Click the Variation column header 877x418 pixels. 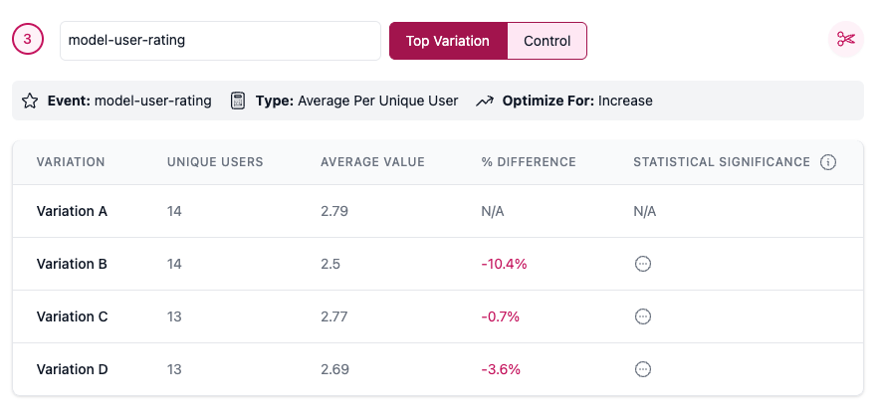(x=71, y=162)
